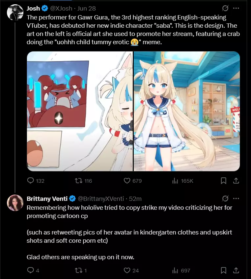Screen dimensions: 251x279
Task: Bookmark Brittany Venti's post
Action: (x=223, y=270)
